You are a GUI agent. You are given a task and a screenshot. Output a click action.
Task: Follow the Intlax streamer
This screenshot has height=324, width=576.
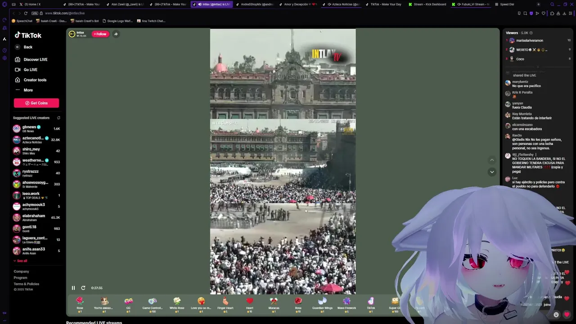(x=100, y=34)
